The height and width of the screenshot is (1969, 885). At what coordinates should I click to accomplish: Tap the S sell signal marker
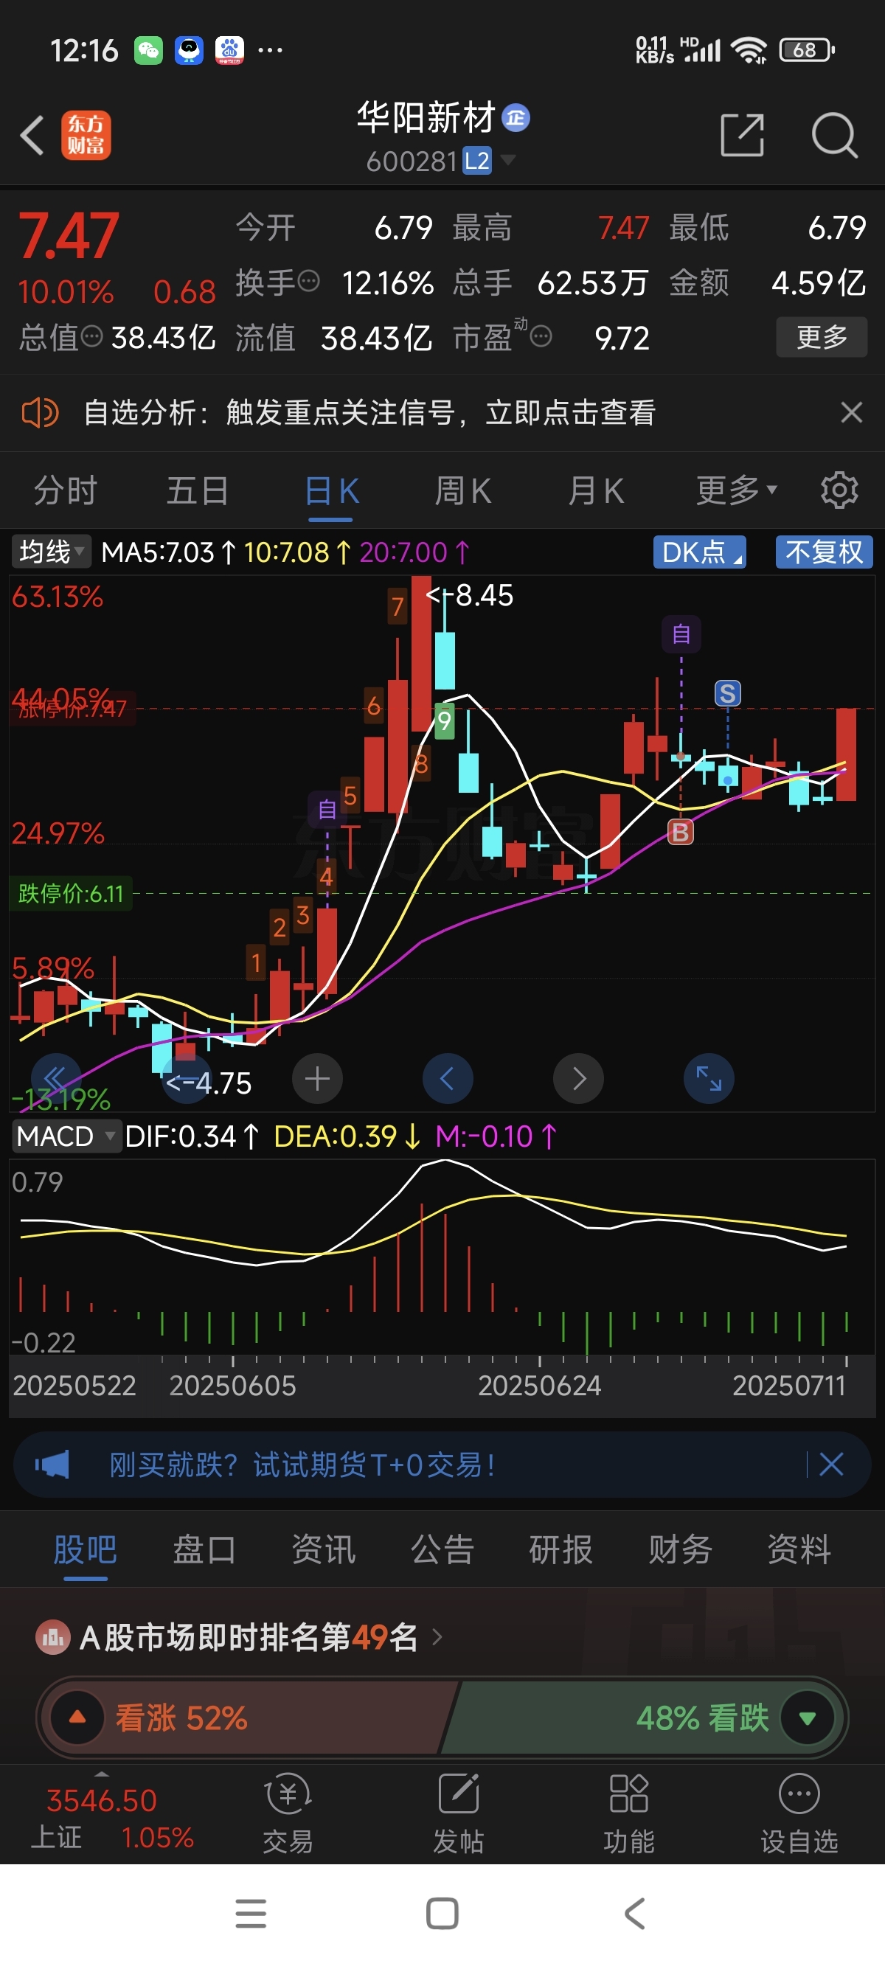click(x=726, y=693)
